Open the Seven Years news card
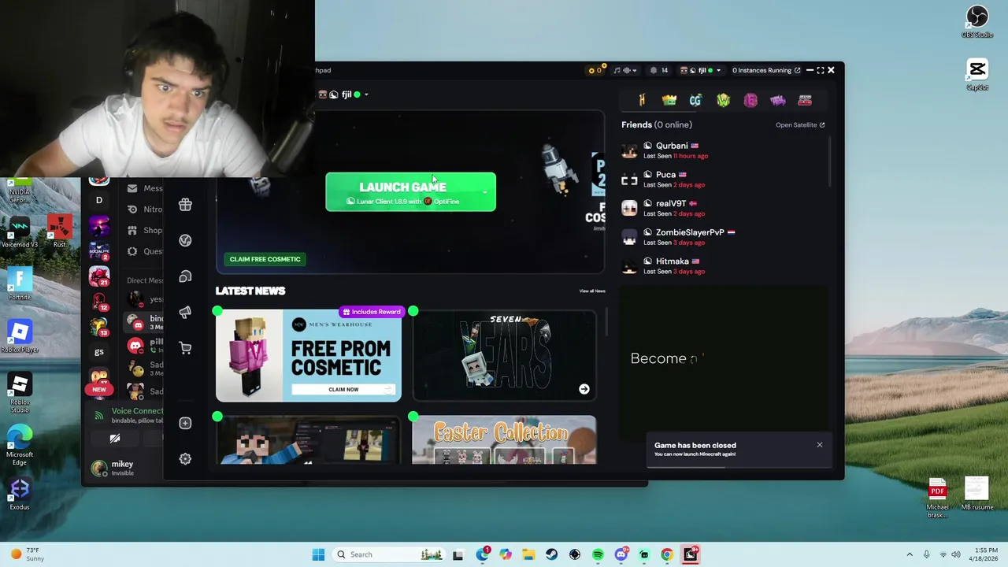The height and width of the screenshot is (567, 1008). (504, 355)
